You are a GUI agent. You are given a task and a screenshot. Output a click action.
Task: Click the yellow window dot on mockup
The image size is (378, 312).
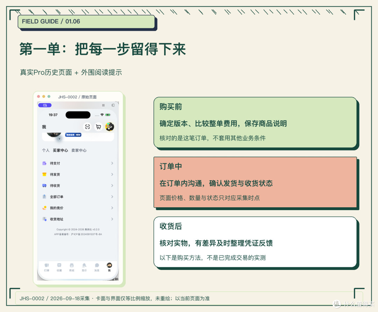[x=44, y=96]
